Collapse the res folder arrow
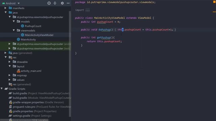Screen dimensions: 216x121 click(5, 57)
